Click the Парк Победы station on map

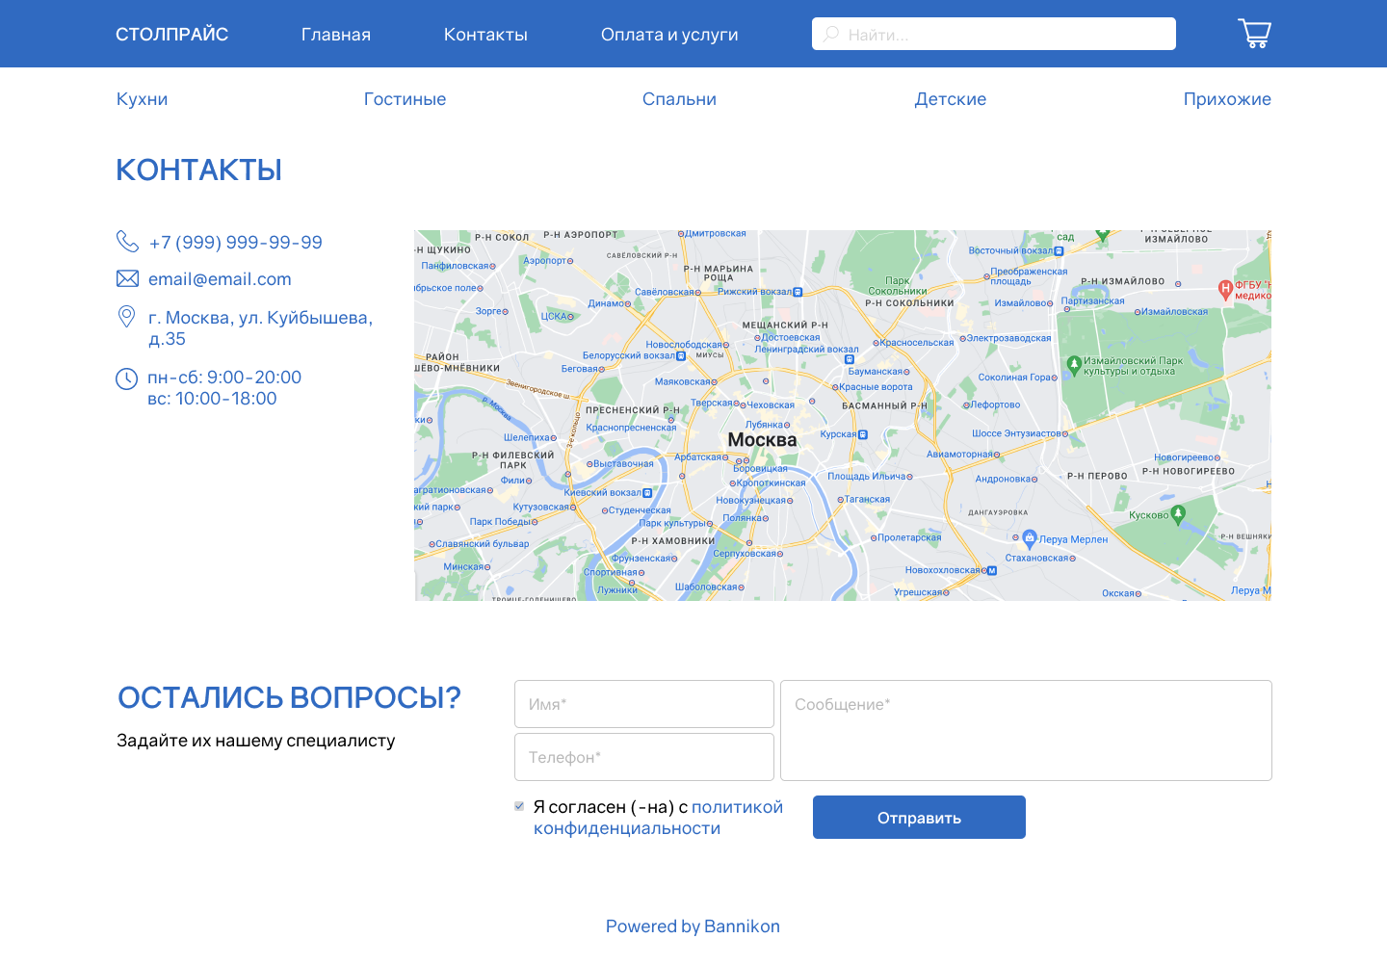pyautogui.click(x=504, y=521)
